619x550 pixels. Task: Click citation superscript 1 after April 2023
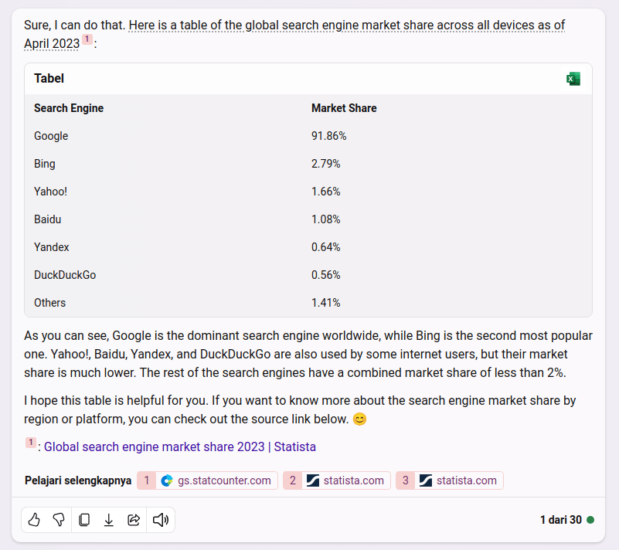click(x=87, y=39)
